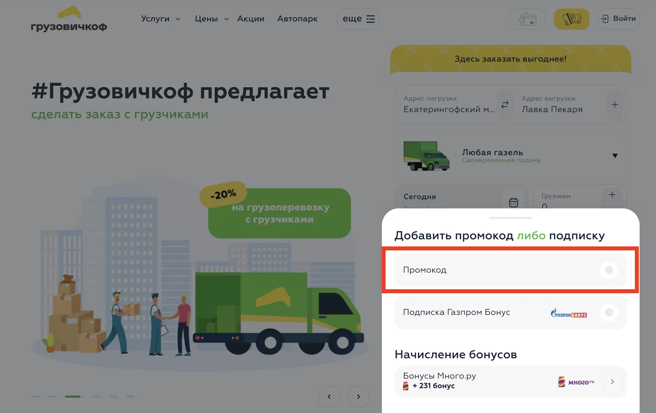Open the Автопарк page

click(297, 19)
